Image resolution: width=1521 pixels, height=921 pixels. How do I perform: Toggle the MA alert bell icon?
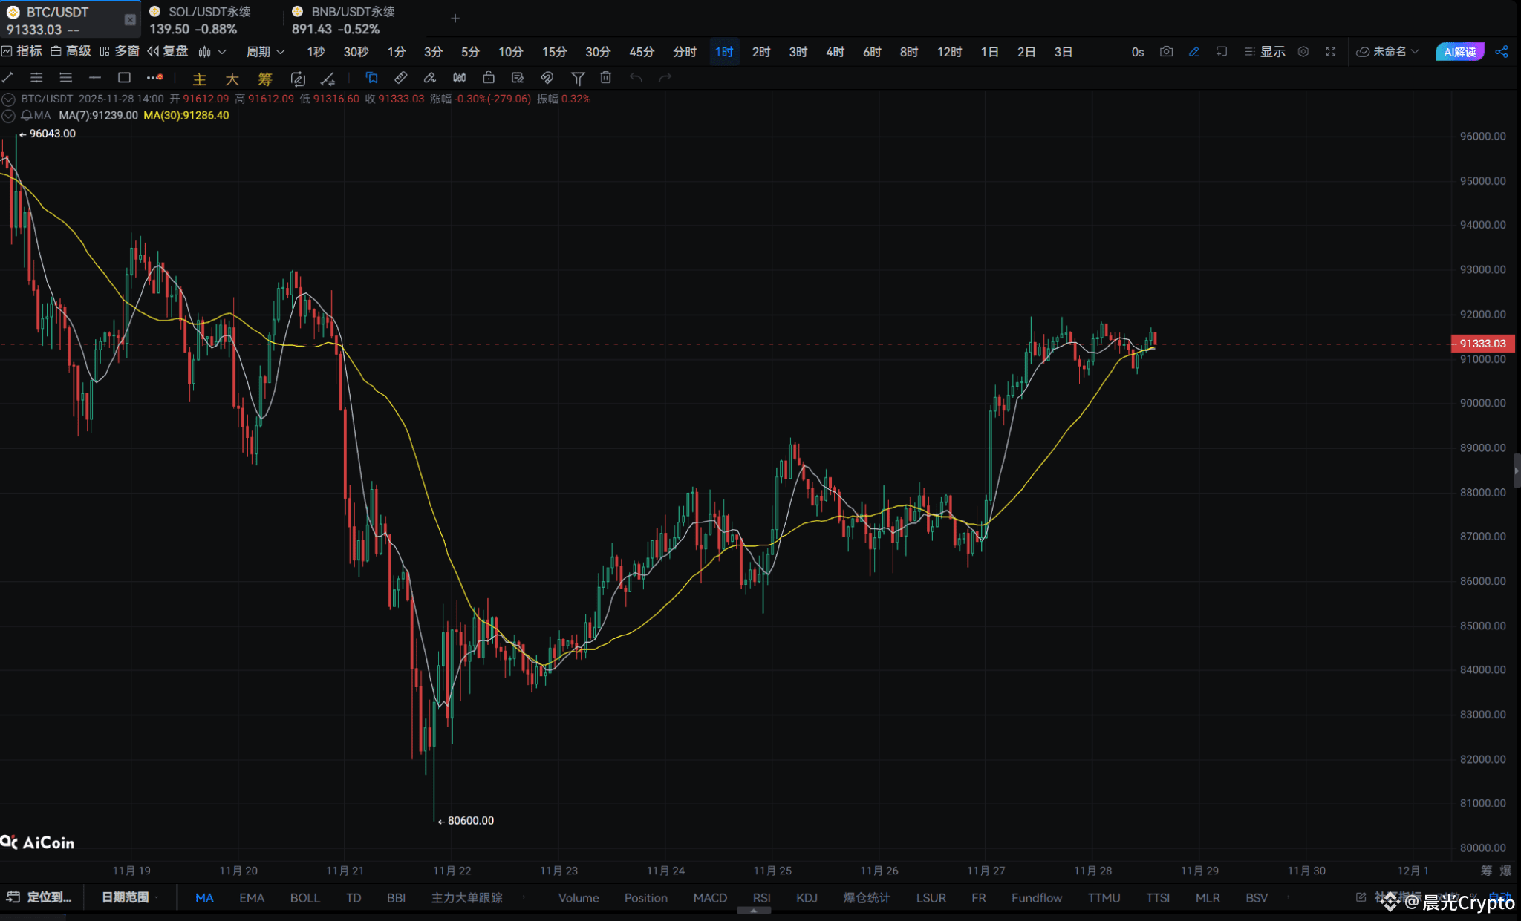click(x=27, y=116)
